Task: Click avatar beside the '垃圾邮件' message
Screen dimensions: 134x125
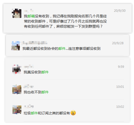Action: pyautogui.click(x=17, y=110)
